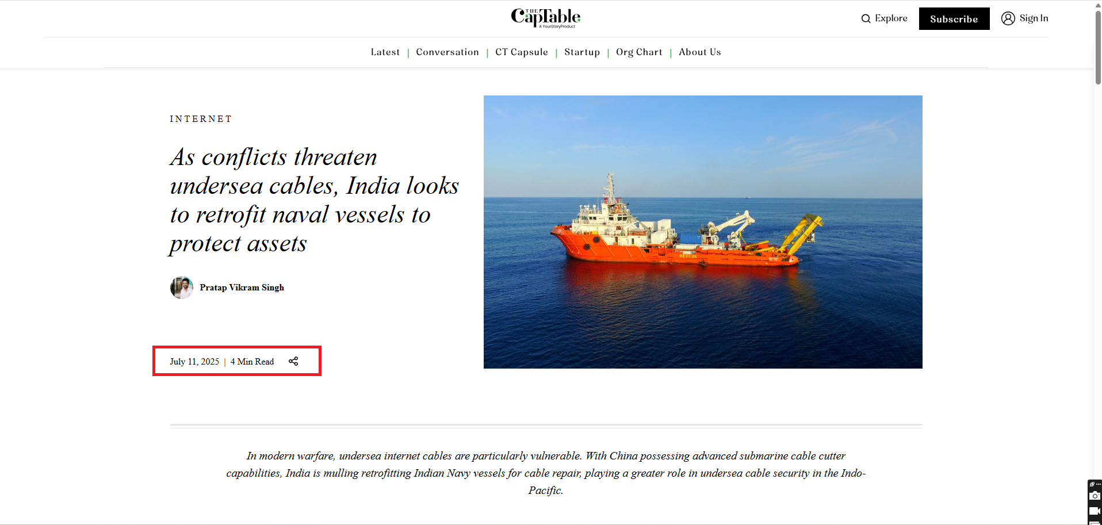Open About Us page

click(699, 52)
